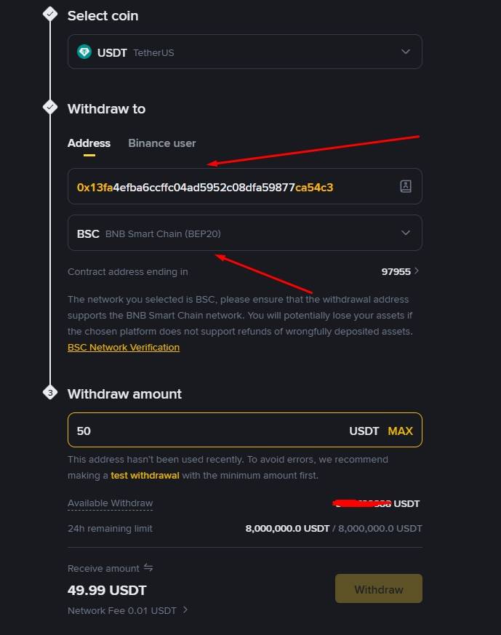Screen dimensions: 501x635
Task: Open contract address ending 97955 details
Action: coord(398,271)
